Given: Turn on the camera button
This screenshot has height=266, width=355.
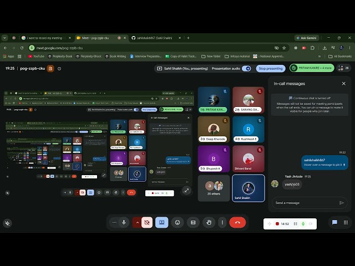Looking at the screenshot, I should (x=147, y=223).
